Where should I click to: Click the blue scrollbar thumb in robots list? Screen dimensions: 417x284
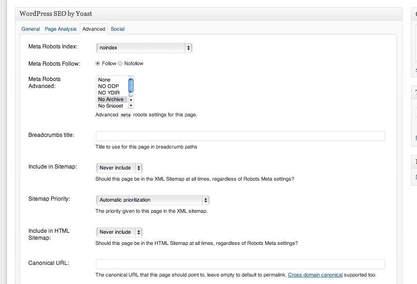[131, 86]
